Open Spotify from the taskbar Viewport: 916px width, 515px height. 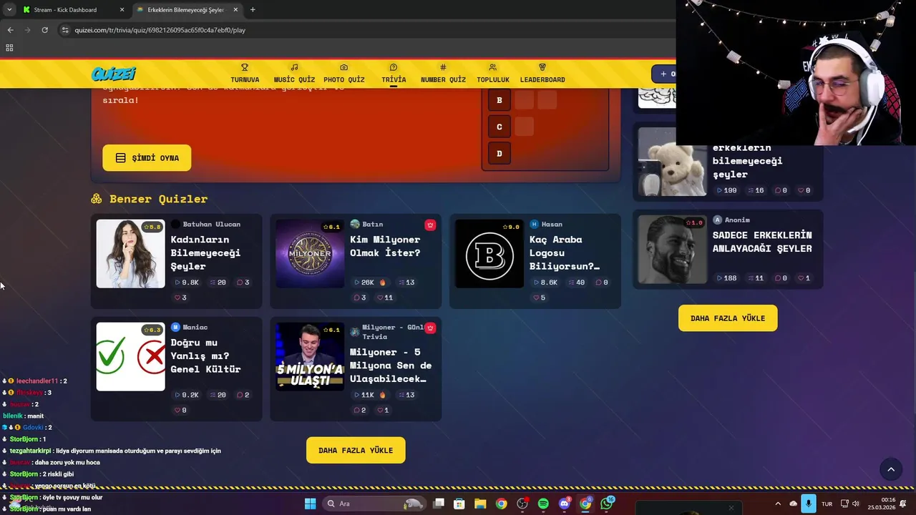[543, 504]
